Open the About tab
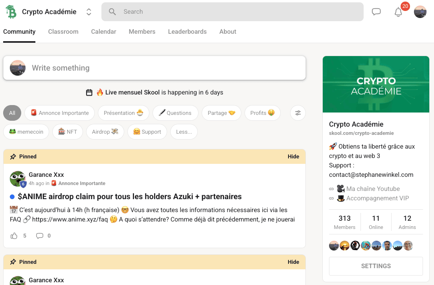The height and width of the screenshot is (285, 434). point(228,31)
